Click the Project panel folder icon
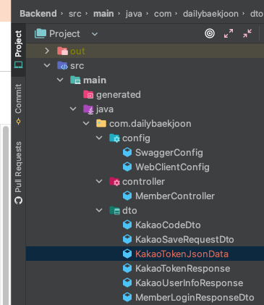Screen dimensions: 264x305 point(41,33)
